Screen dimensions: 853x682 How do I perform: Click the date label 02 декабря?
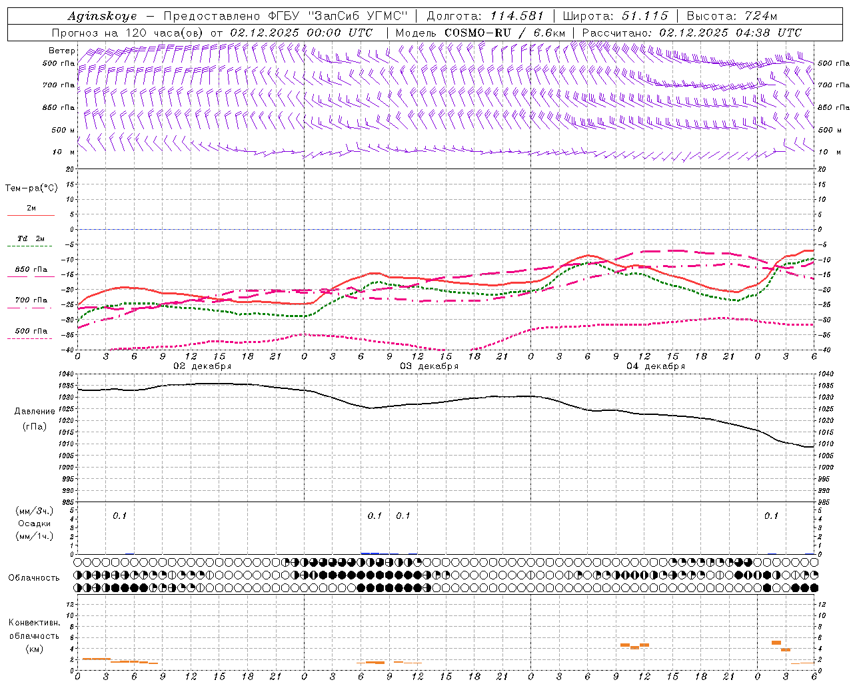[203, 366]
